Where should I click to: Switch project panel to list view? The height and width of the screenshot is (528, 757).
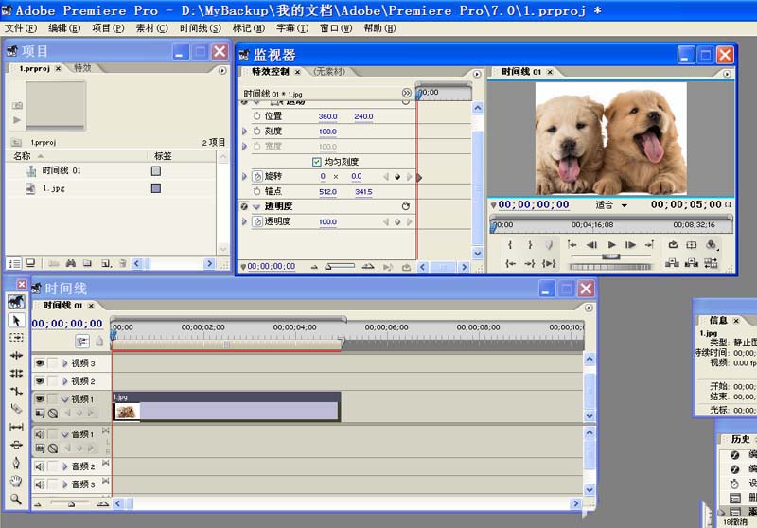point(14,263)
